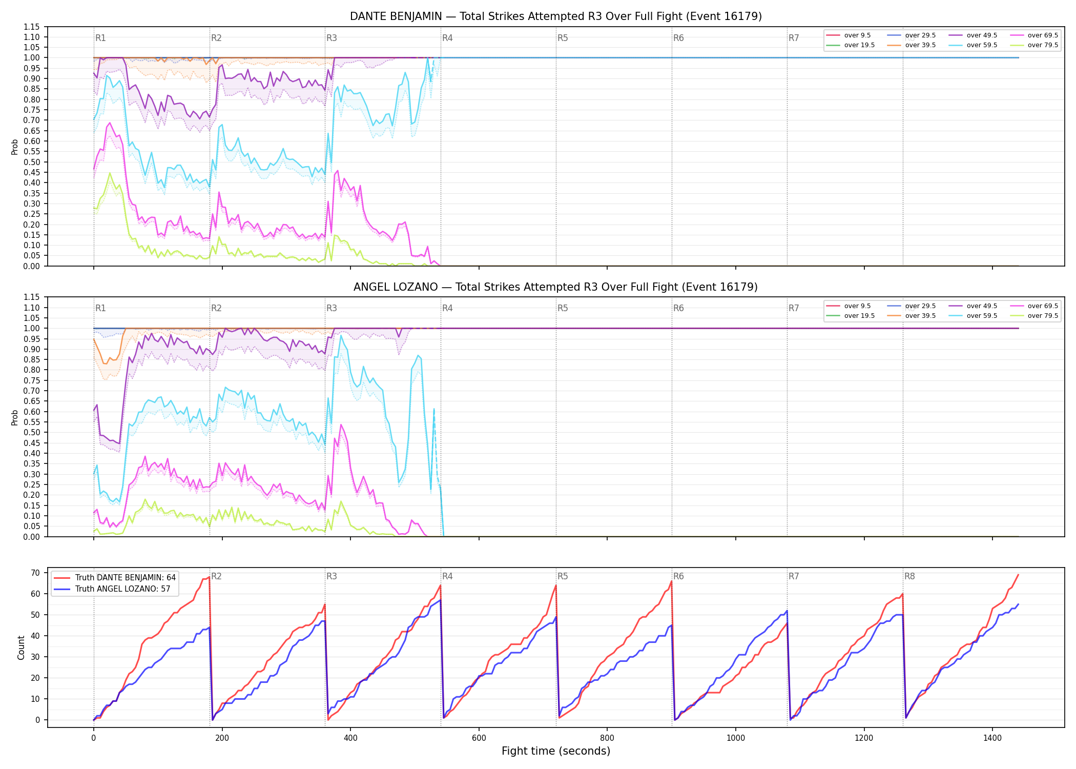Select R6 round label in Lozano chart

(x=678, y=308)
